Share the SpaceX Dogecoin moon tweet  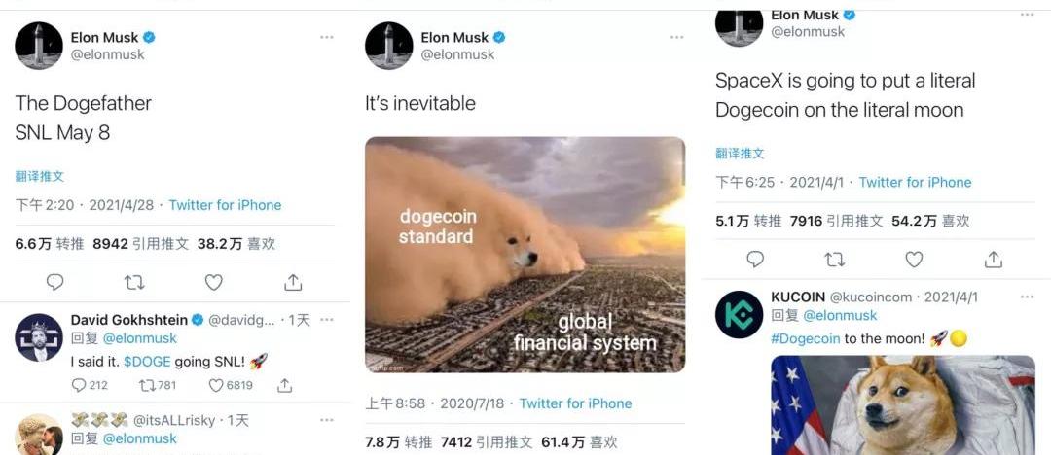(x=994, y=260)
